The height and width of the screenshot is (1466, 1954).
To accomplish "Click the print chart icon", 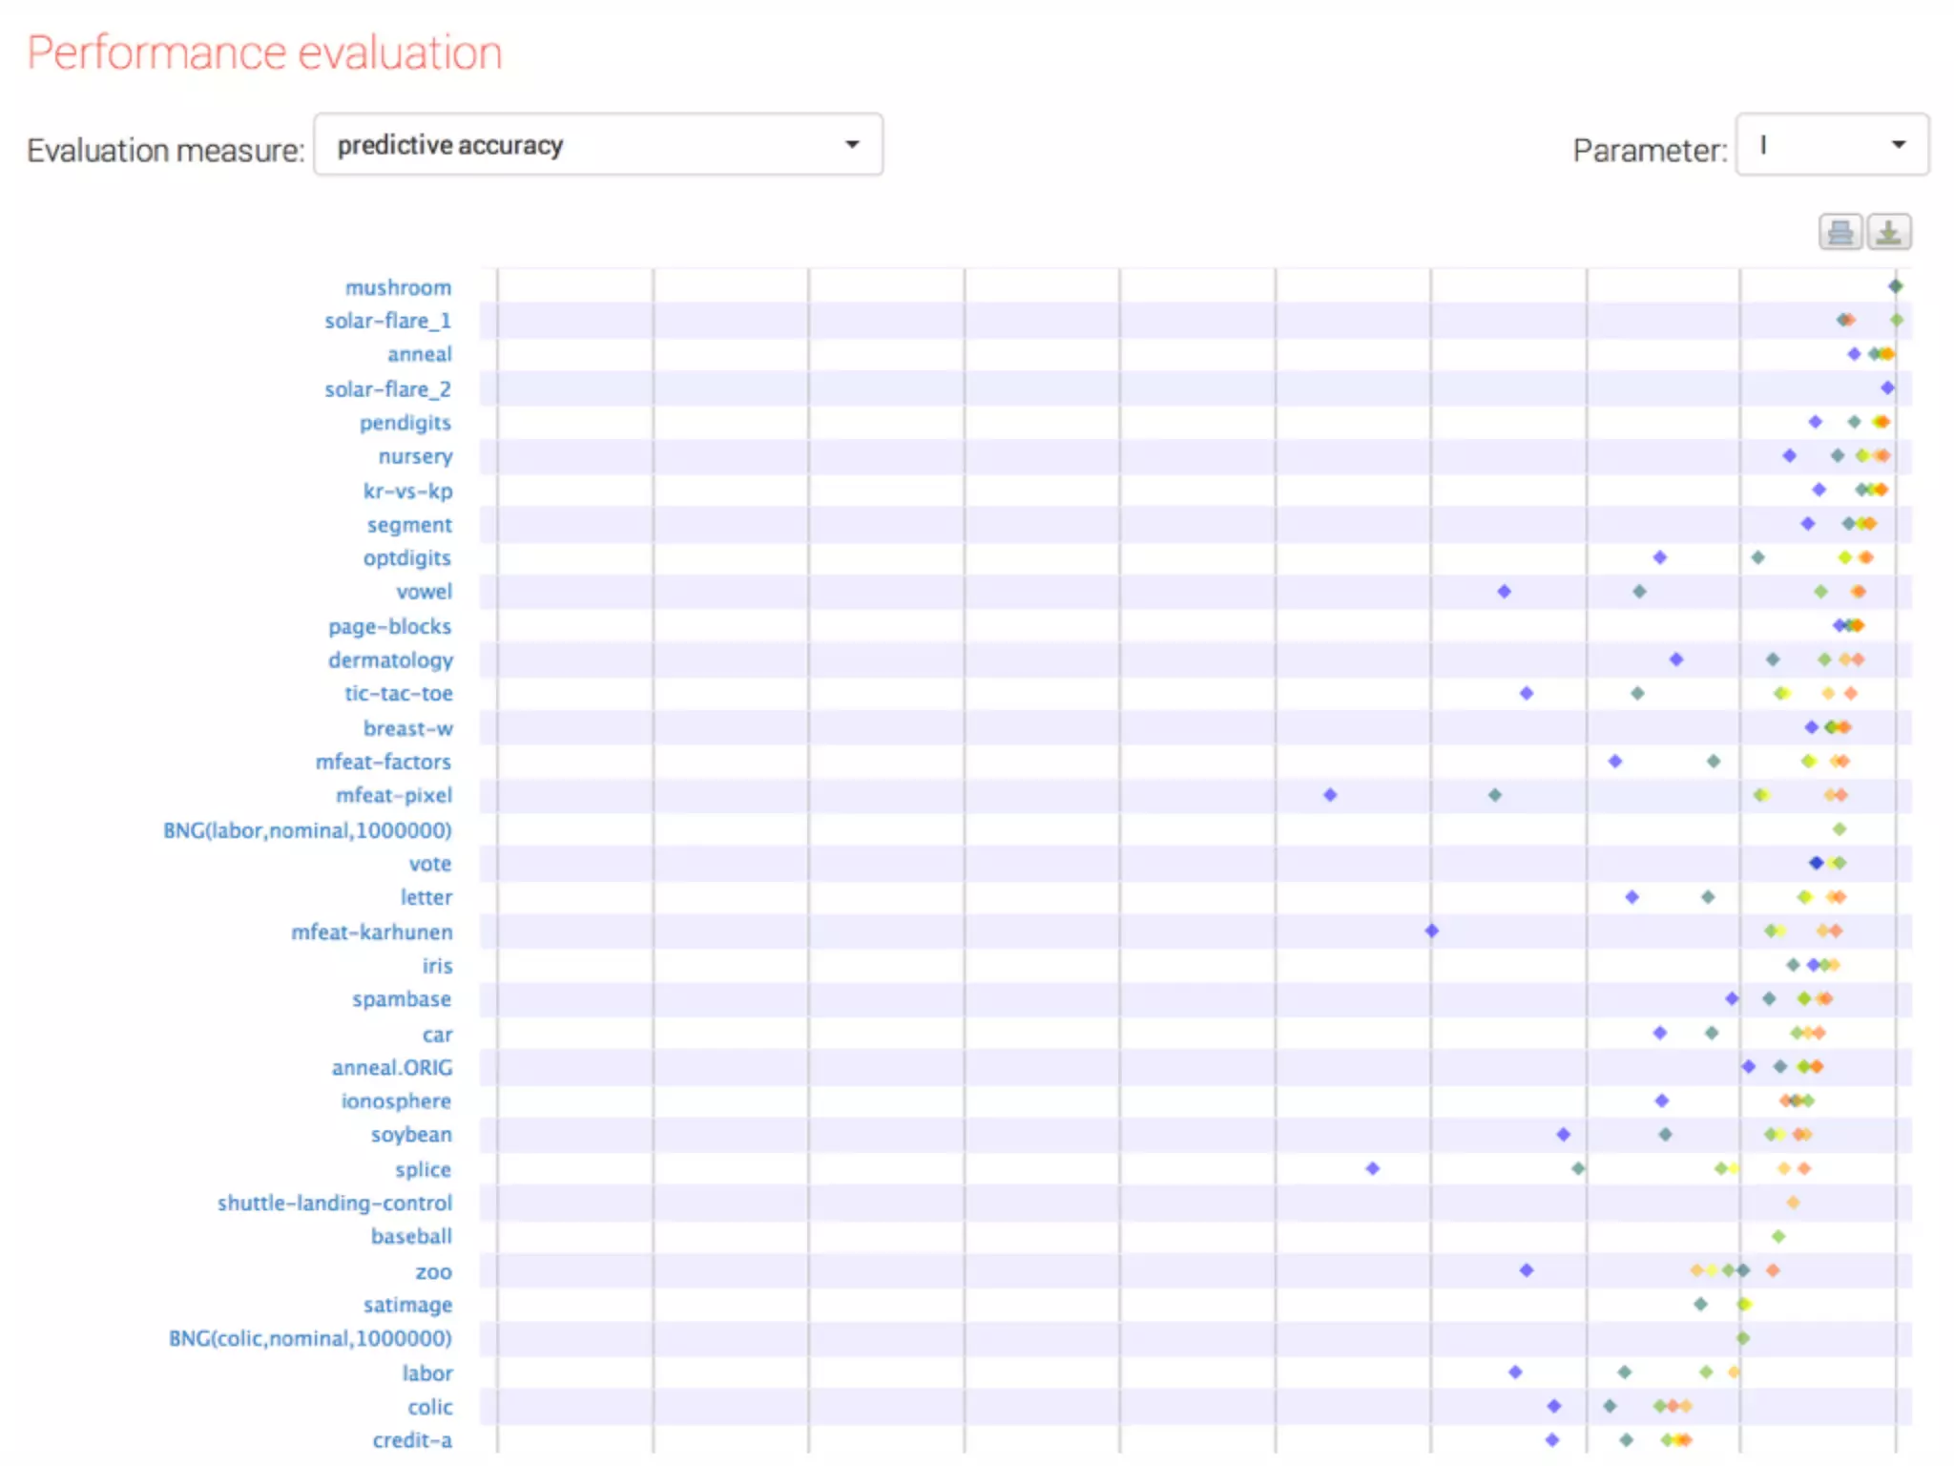I will pos(1840,232).
